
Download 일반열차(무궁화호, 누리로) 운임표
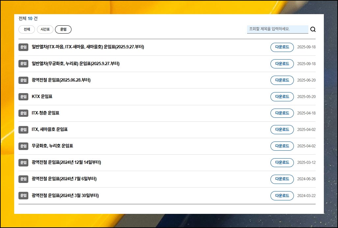coord(282,64)
